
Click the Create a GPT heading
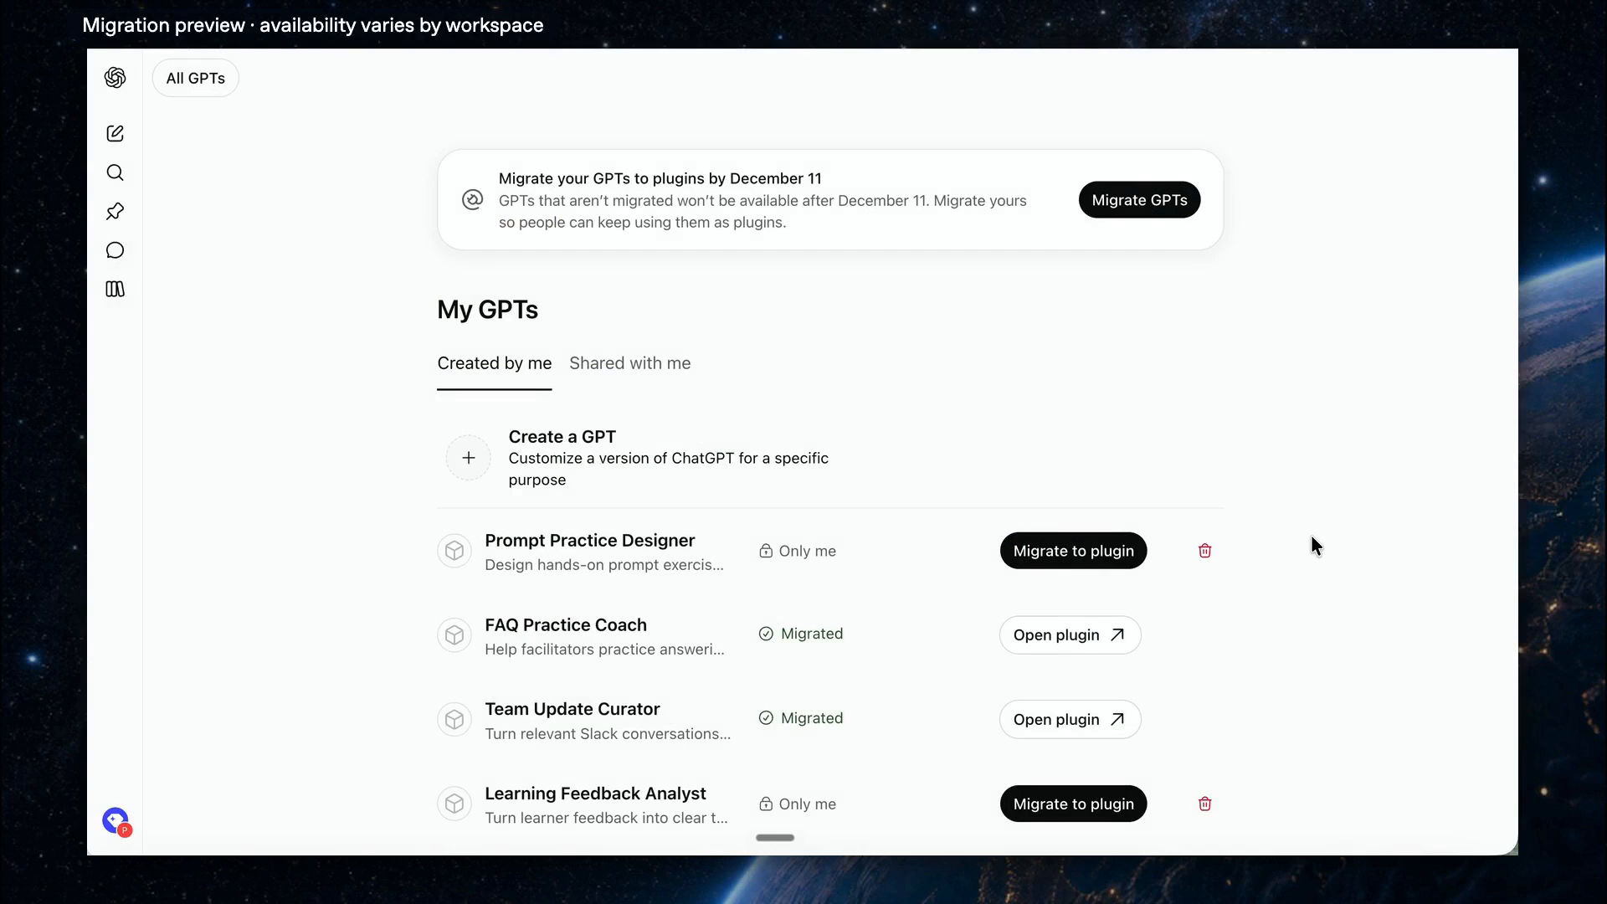click(x=562, y=437)
